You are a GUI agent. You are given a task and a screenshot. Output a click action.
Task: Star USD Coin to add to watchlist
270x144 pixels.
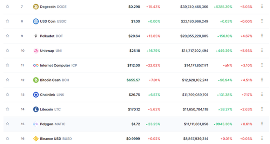tap(7, 21)
